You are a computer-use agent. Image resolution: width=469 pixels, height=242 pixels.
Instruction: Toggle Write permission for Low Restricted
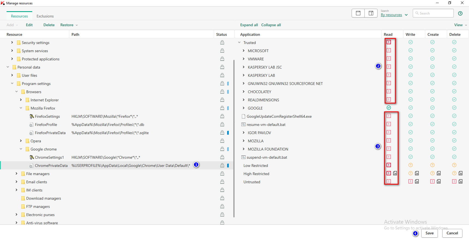[411, 165]
